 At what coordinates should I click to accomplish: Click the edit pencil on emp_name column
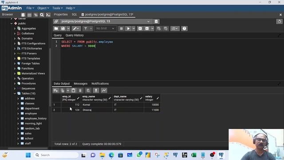point(110,98)
